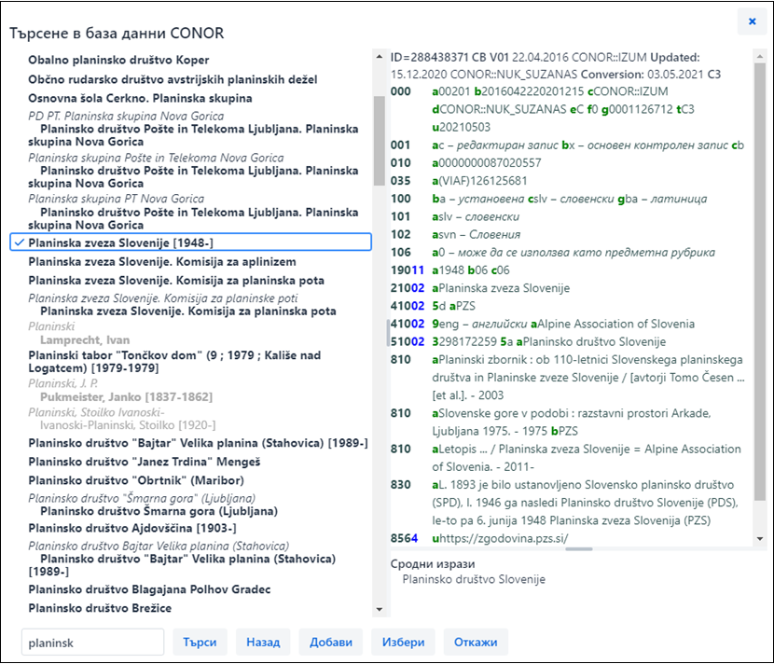The image size is (774, 664).
Task: Select Planinsko društvo "Obrtnik" (Maribor)
Action: pyautogui.click(x=136, y=480)
